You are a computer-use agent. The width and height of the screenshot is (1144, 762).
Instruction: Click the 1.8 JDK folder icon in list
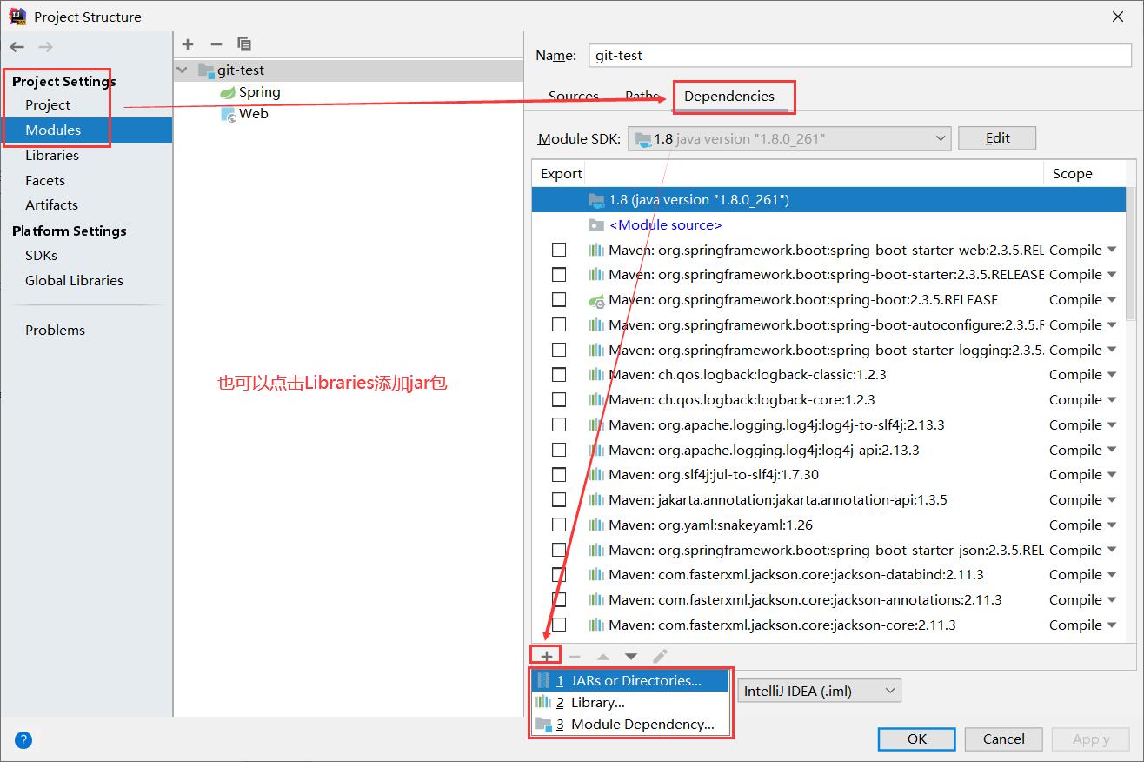pyautogui.click(x=595, y=200)
